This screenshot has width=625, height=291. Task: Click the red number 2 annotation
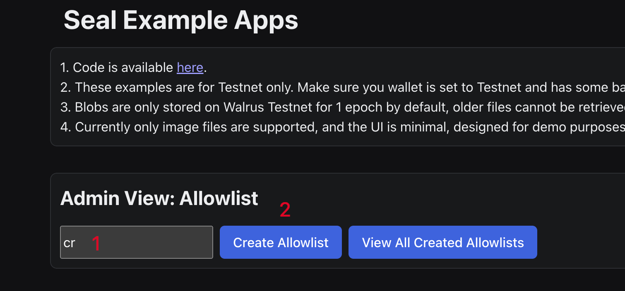pyautogui.click(x=285, y=210)
